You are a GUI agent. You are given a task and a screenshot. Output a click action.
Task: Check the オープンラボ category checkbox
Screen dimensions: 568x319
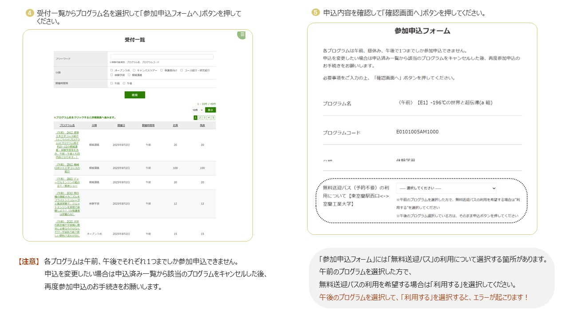click(111, 70)
